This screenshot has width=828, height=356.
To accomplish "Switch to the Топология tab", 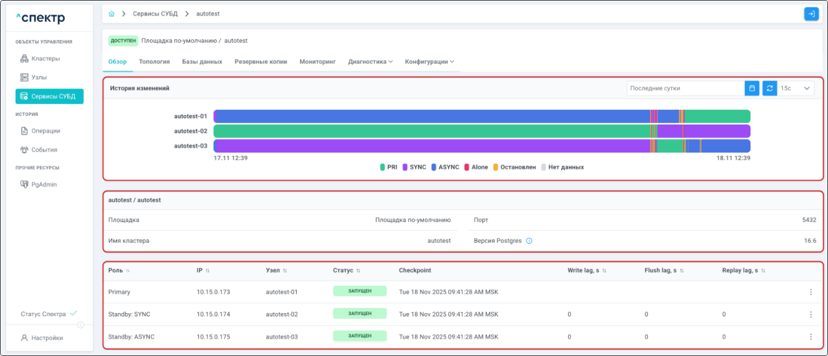I will tap(154, 62).
